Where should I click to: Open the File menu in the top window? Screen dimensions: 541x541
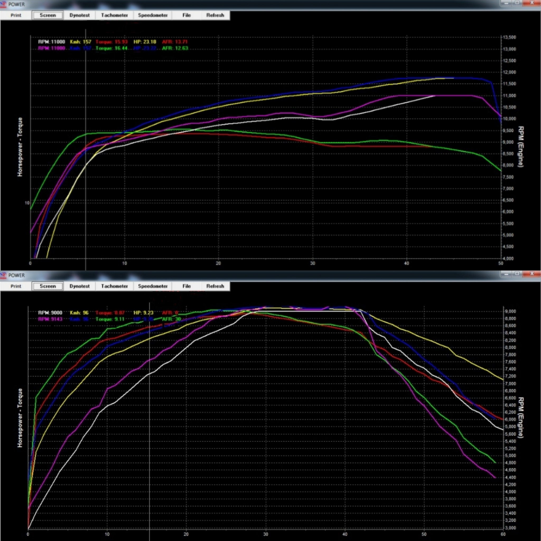186,15
